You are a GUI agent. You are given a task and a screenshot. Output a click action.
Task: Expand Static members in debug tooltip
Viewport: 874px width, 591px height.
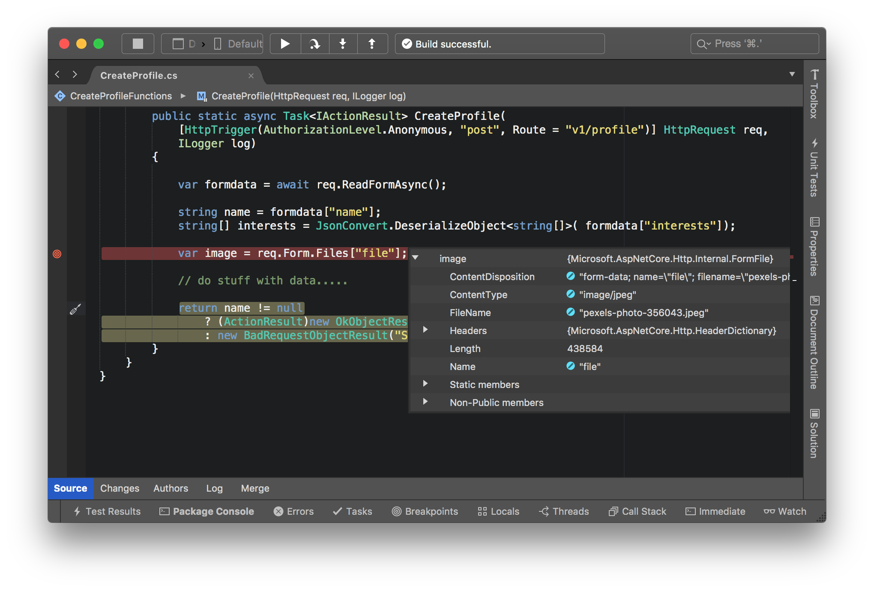pyautogui.click(x=425, y=384)
